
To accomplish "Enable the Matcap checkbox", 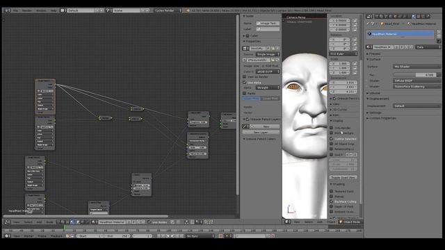I will click(331, 196).
